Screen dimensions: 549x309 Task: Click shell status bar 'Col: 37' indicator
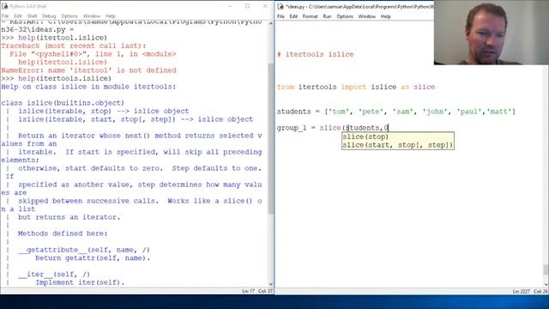[265, 291]
